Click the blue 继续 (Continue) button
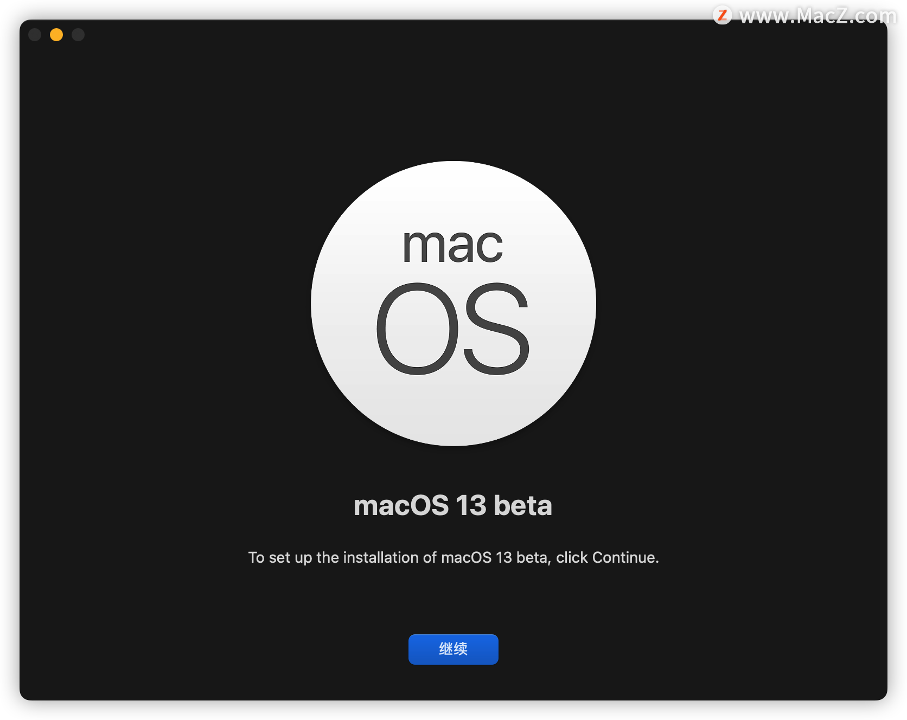The width and height of the screenshot is (907, 720). (x=453, y=649)
